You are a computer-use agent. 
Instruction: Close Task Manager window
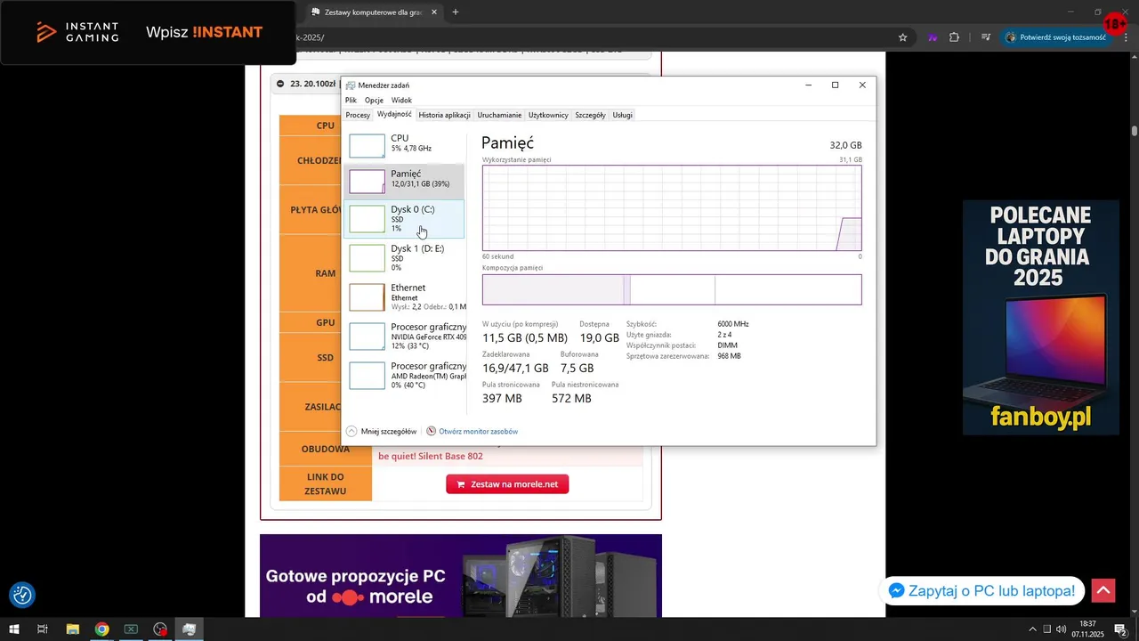point(862,85)
